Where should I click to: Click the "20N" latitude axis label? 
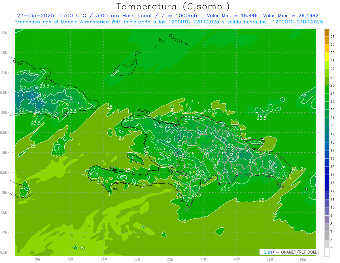point(5,113)
